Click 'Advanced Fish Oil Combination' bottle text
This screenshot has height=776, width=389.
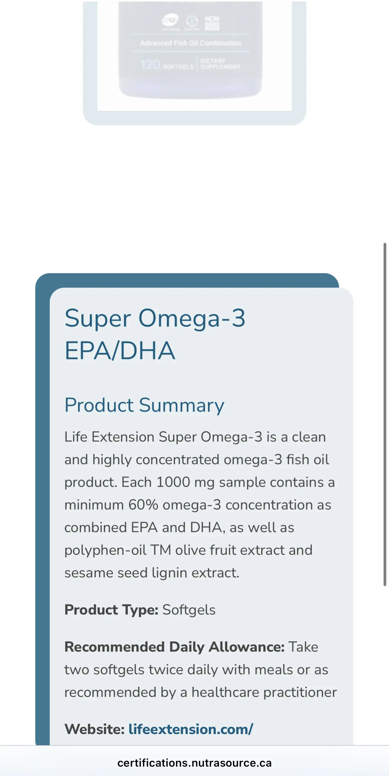point(190,43)
